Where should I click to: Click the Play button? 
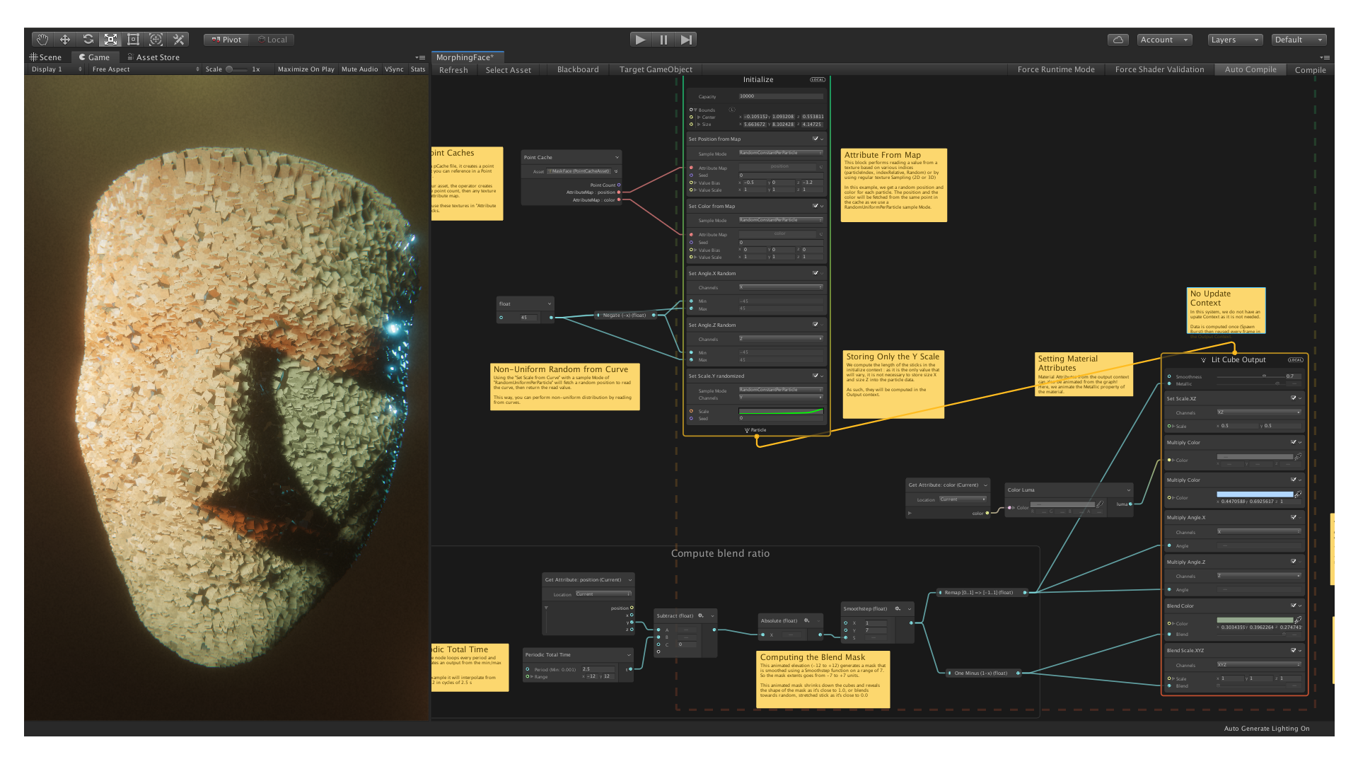tap(641, 40)
